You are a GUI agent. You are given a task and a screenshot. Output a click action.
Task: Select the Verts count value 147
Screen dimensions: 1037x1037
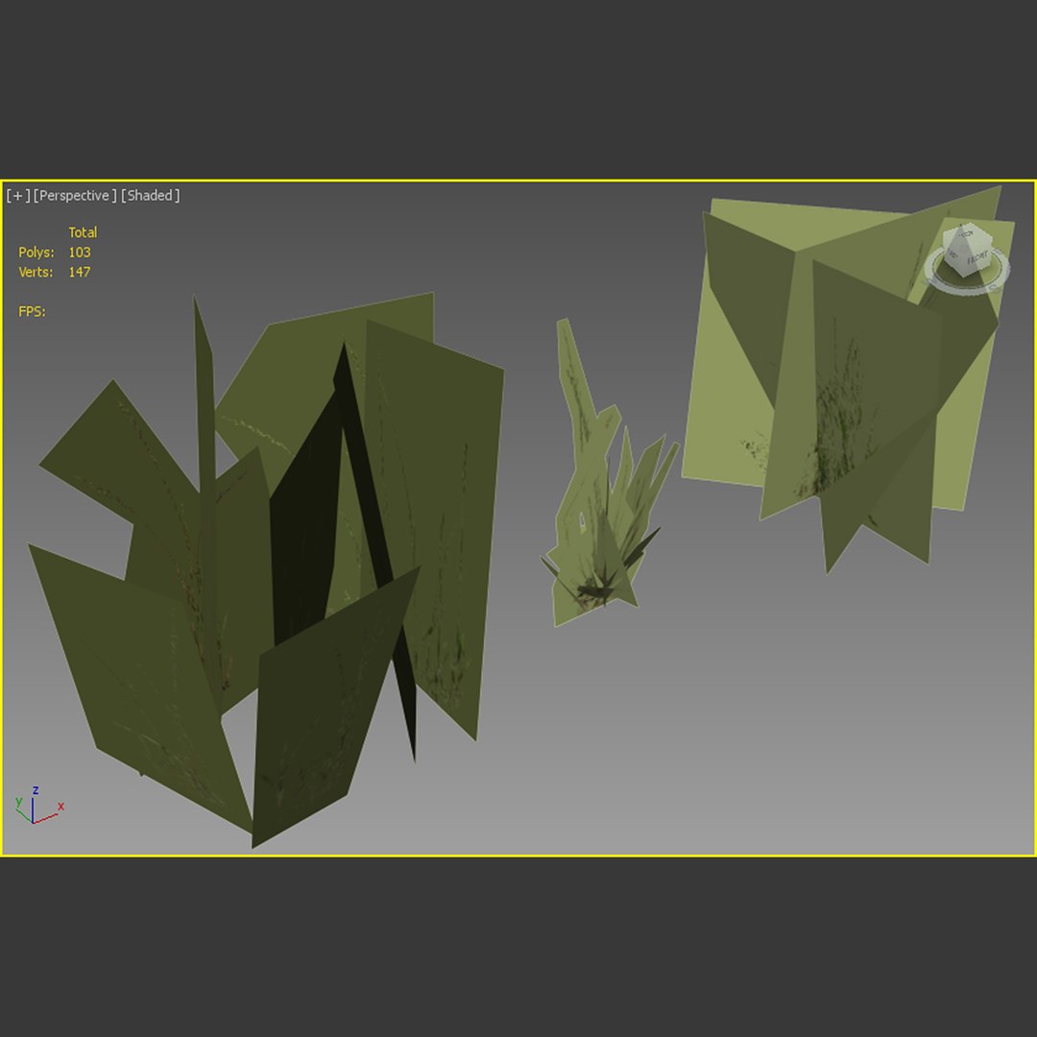[80, 272]
